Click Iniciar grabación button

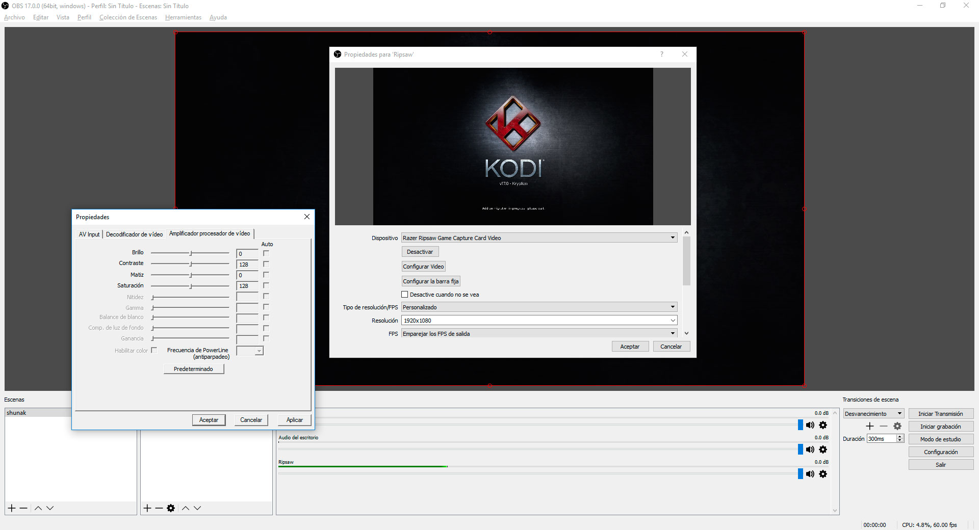click(941, 427)
